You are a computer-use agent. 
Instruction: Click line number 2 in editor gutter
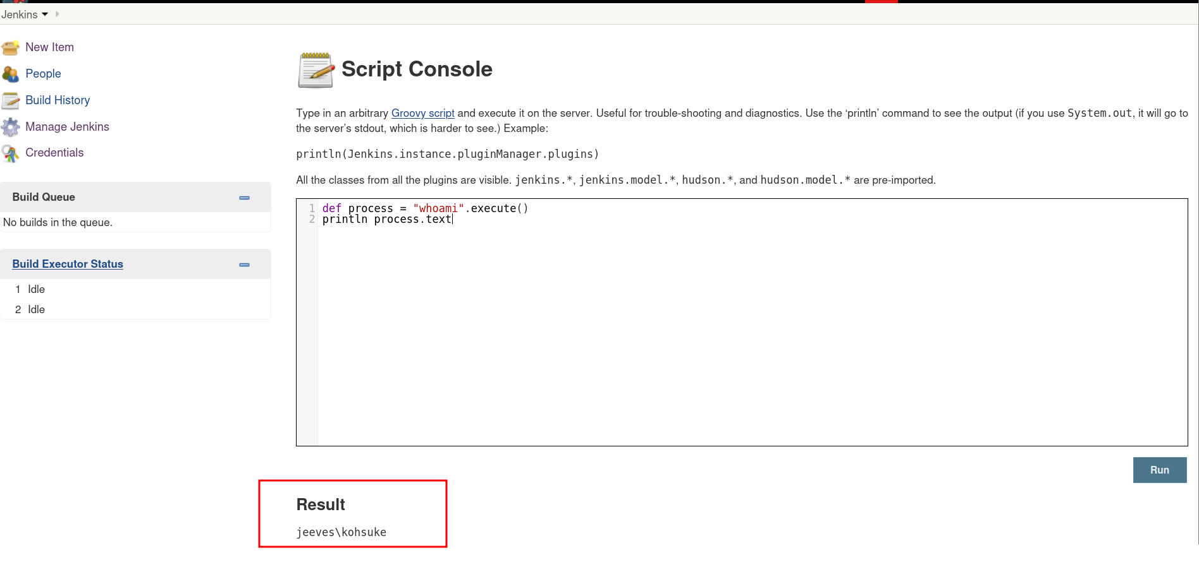[x=312, y=219]
